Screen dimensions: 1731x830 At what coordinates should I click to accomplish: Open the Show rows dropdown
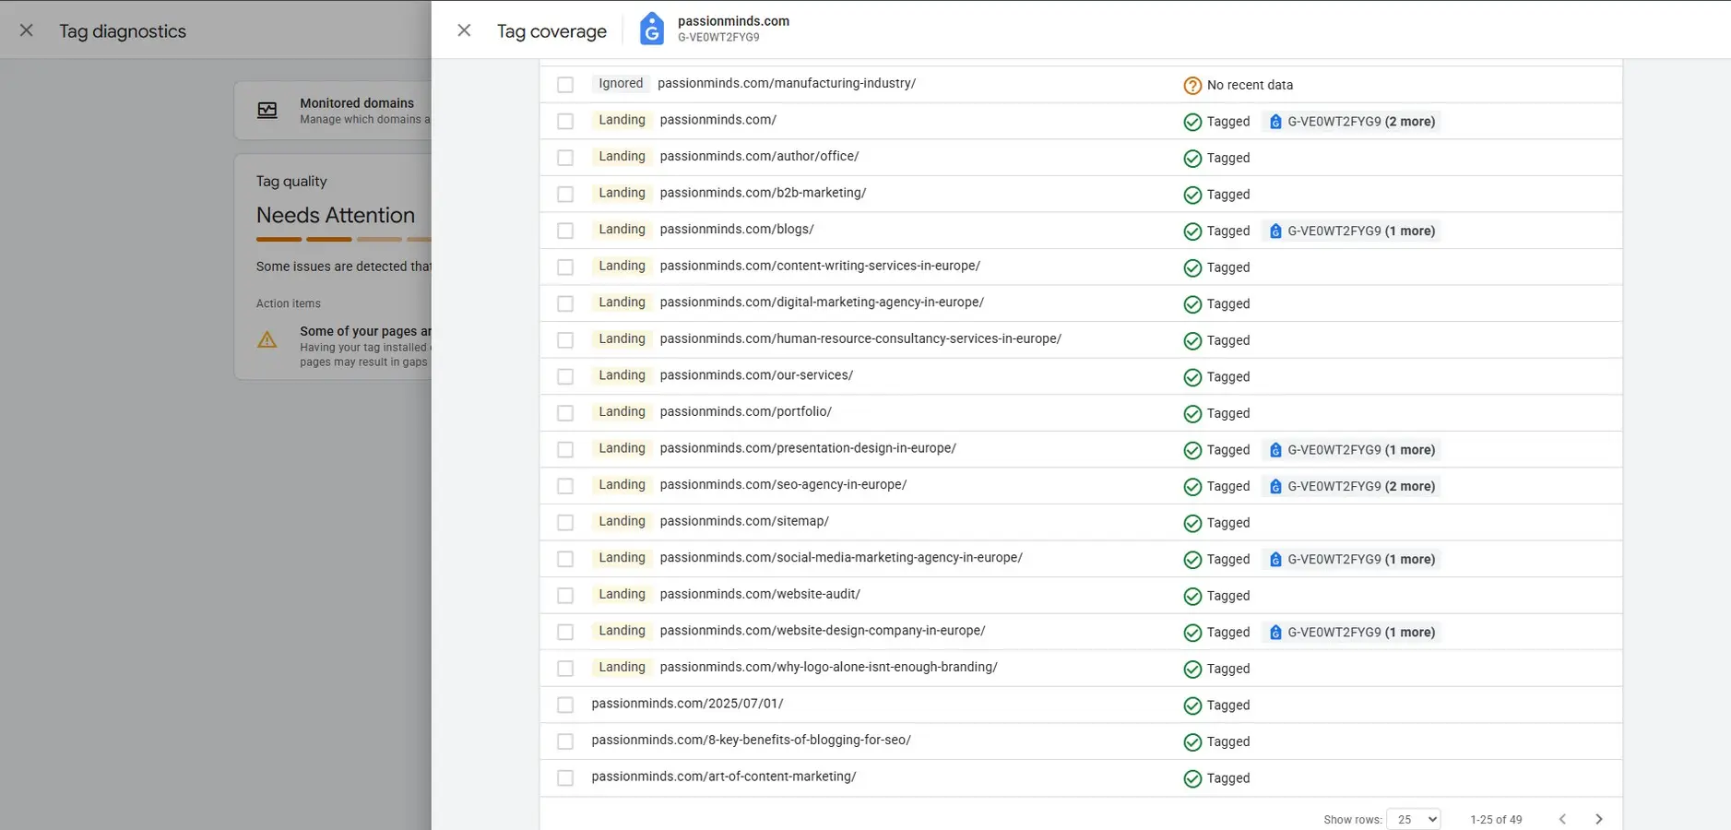tap(1413, 819)
